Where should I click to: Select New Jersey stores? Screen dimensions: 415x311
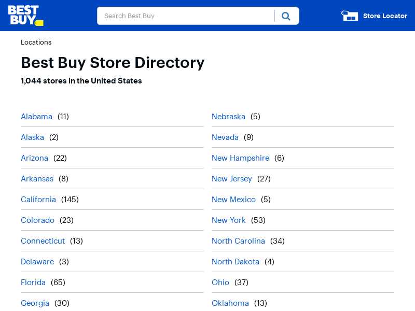[x=232, y=179]
